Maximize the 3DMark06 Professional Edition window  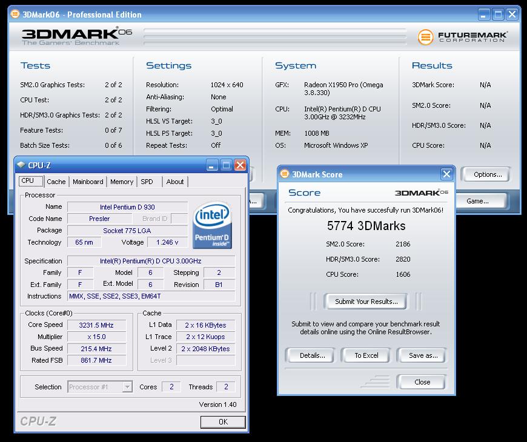(498, 15)
